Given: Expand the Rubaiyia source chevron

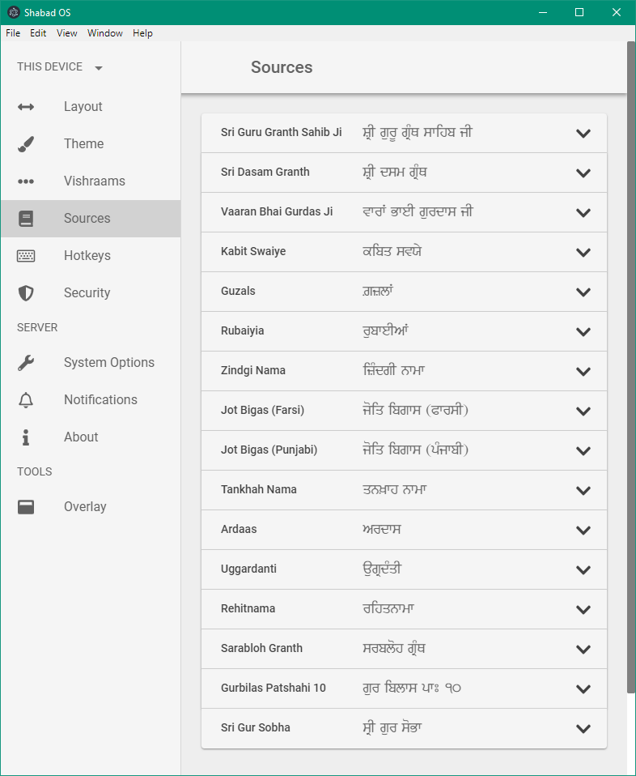Looking at the screenshot, I should coord(583,331).
